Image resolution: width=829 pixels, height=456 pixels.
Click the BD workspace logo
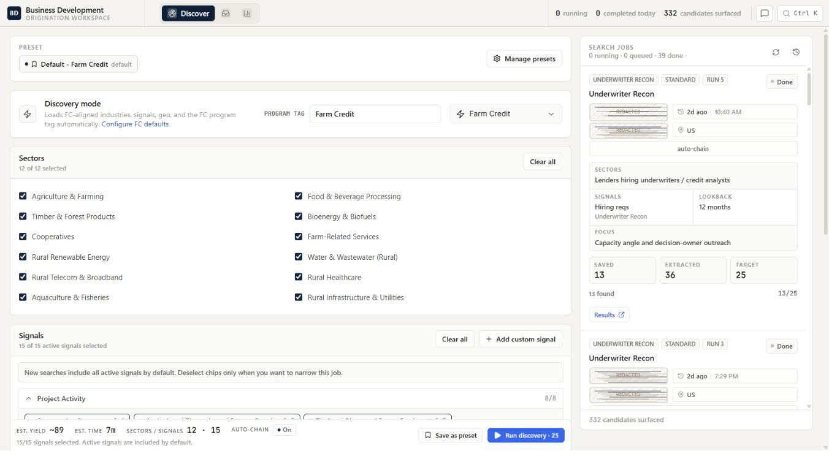coord(14,13)
